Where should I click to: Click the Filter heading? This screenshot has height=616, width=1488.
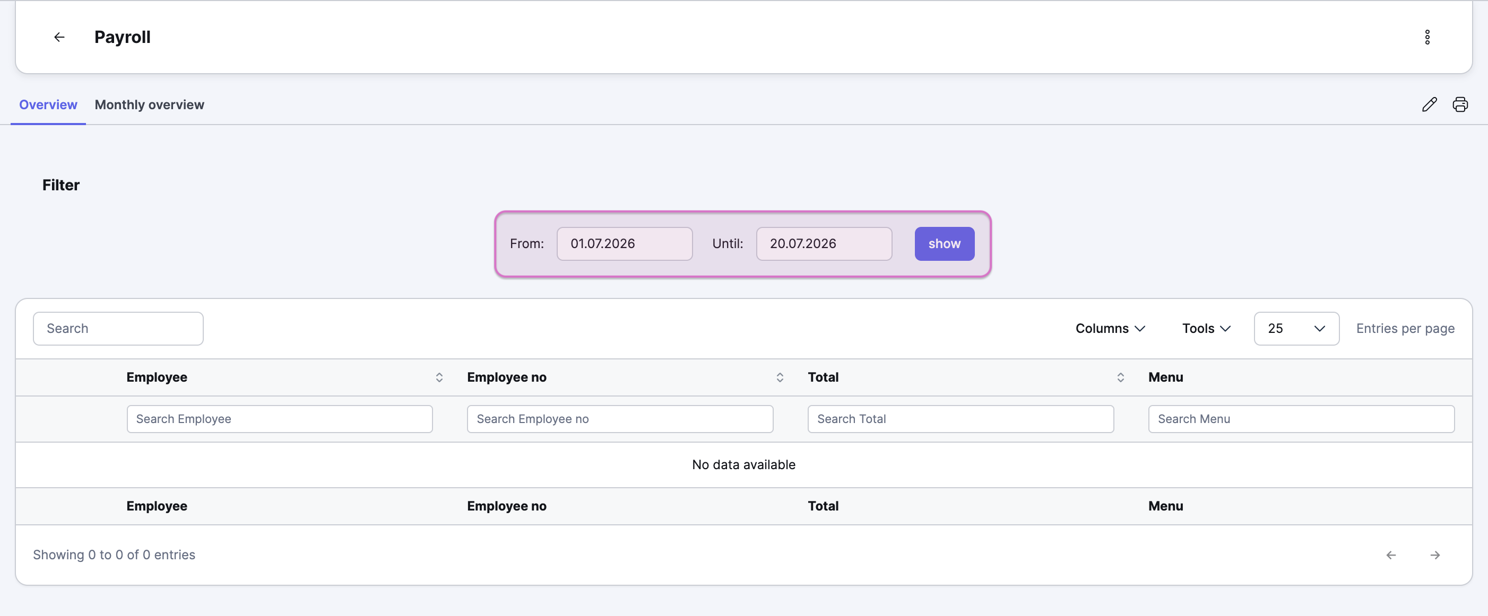click(x=60, y=185)
